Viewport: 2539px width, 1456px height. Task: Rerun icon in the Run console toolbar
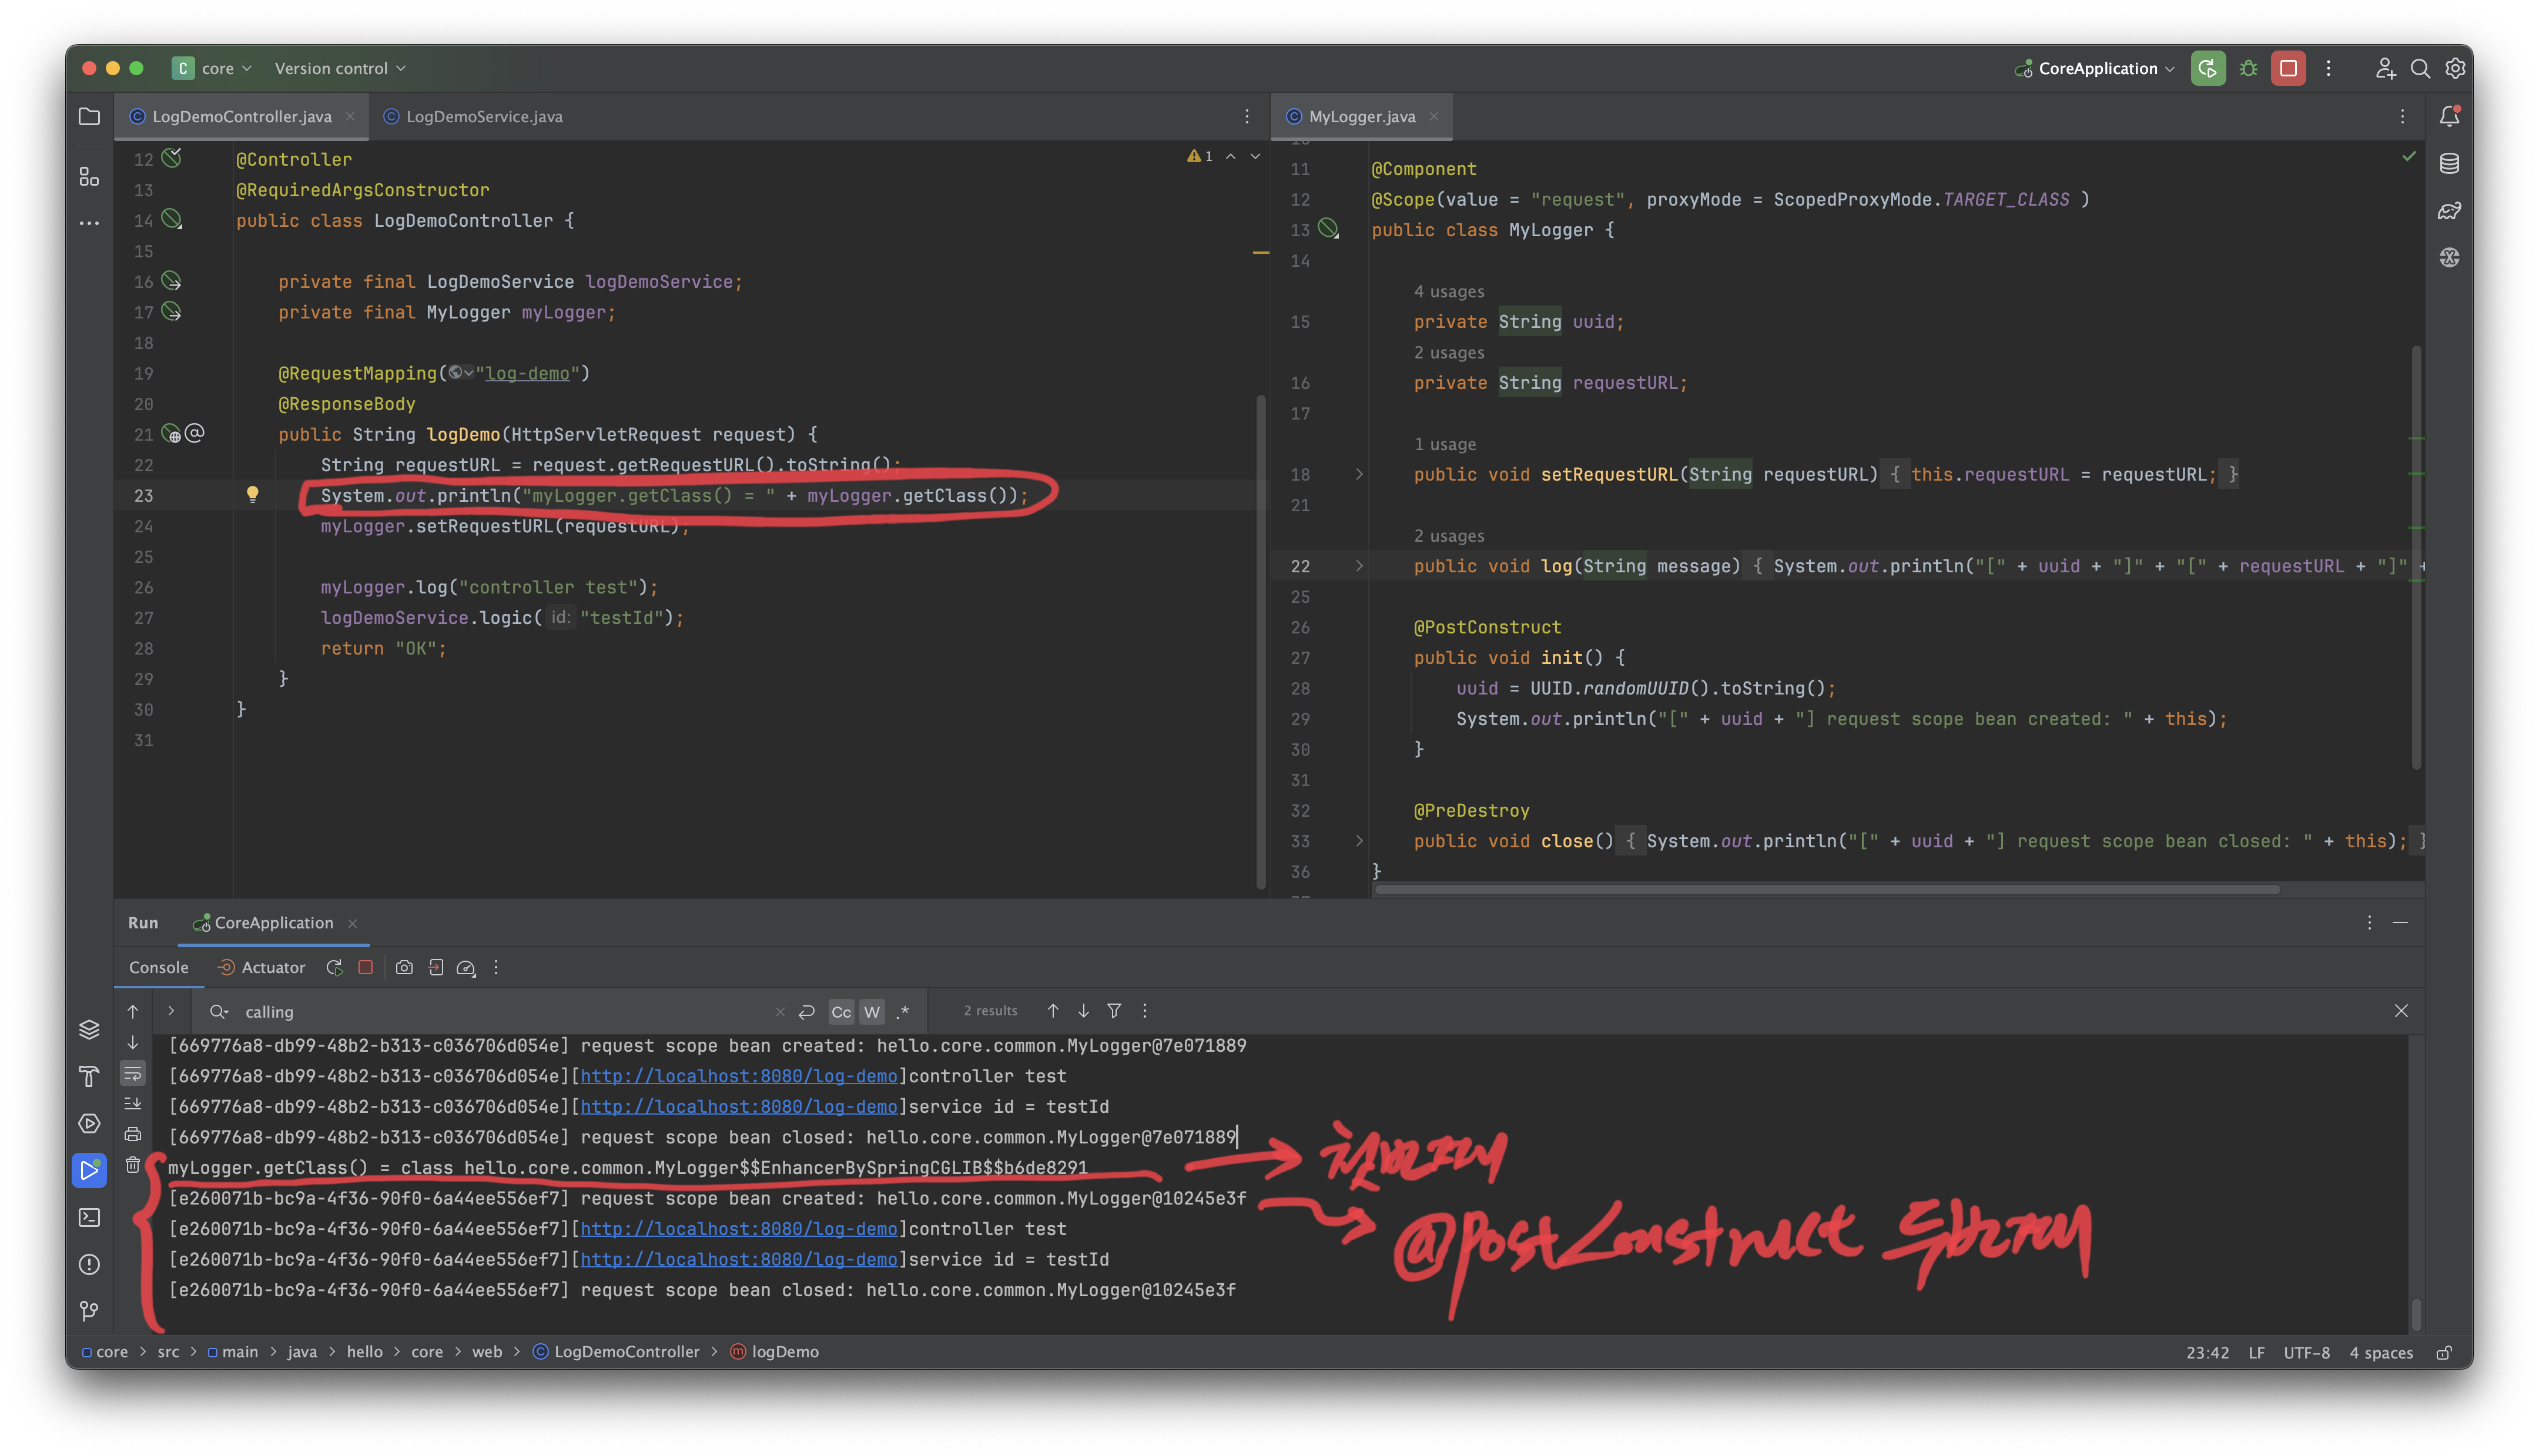(x=334, y=967)
